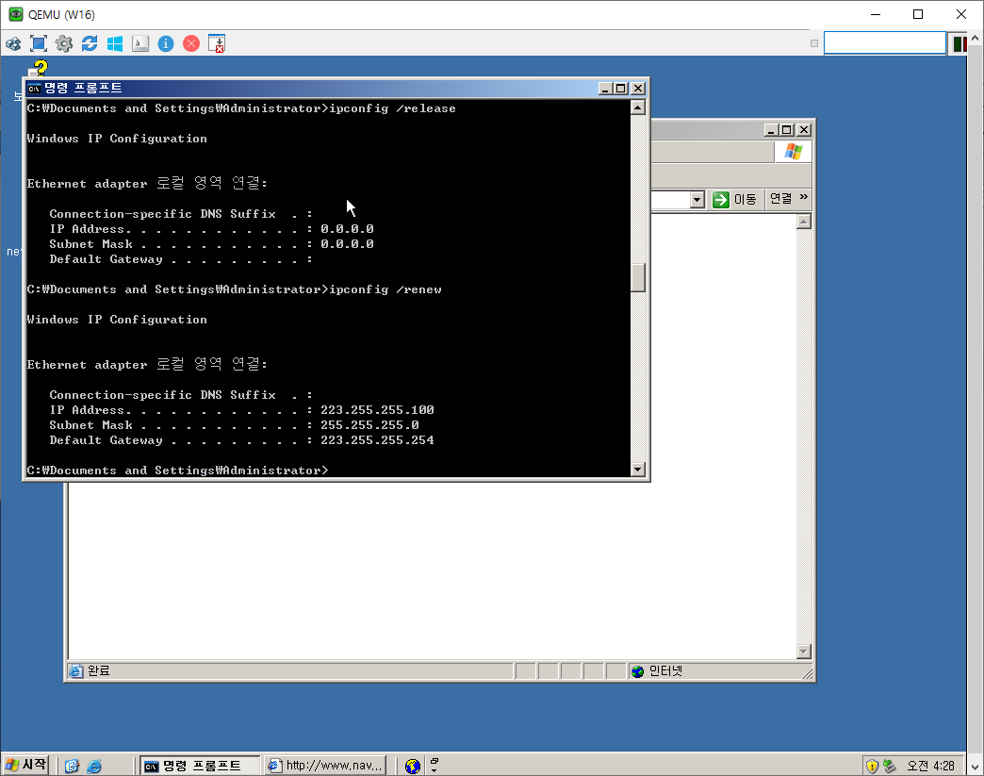This screenshot has height=776, width=984.
Task: Click the green bars indicator icon
Action: (959, 44)
